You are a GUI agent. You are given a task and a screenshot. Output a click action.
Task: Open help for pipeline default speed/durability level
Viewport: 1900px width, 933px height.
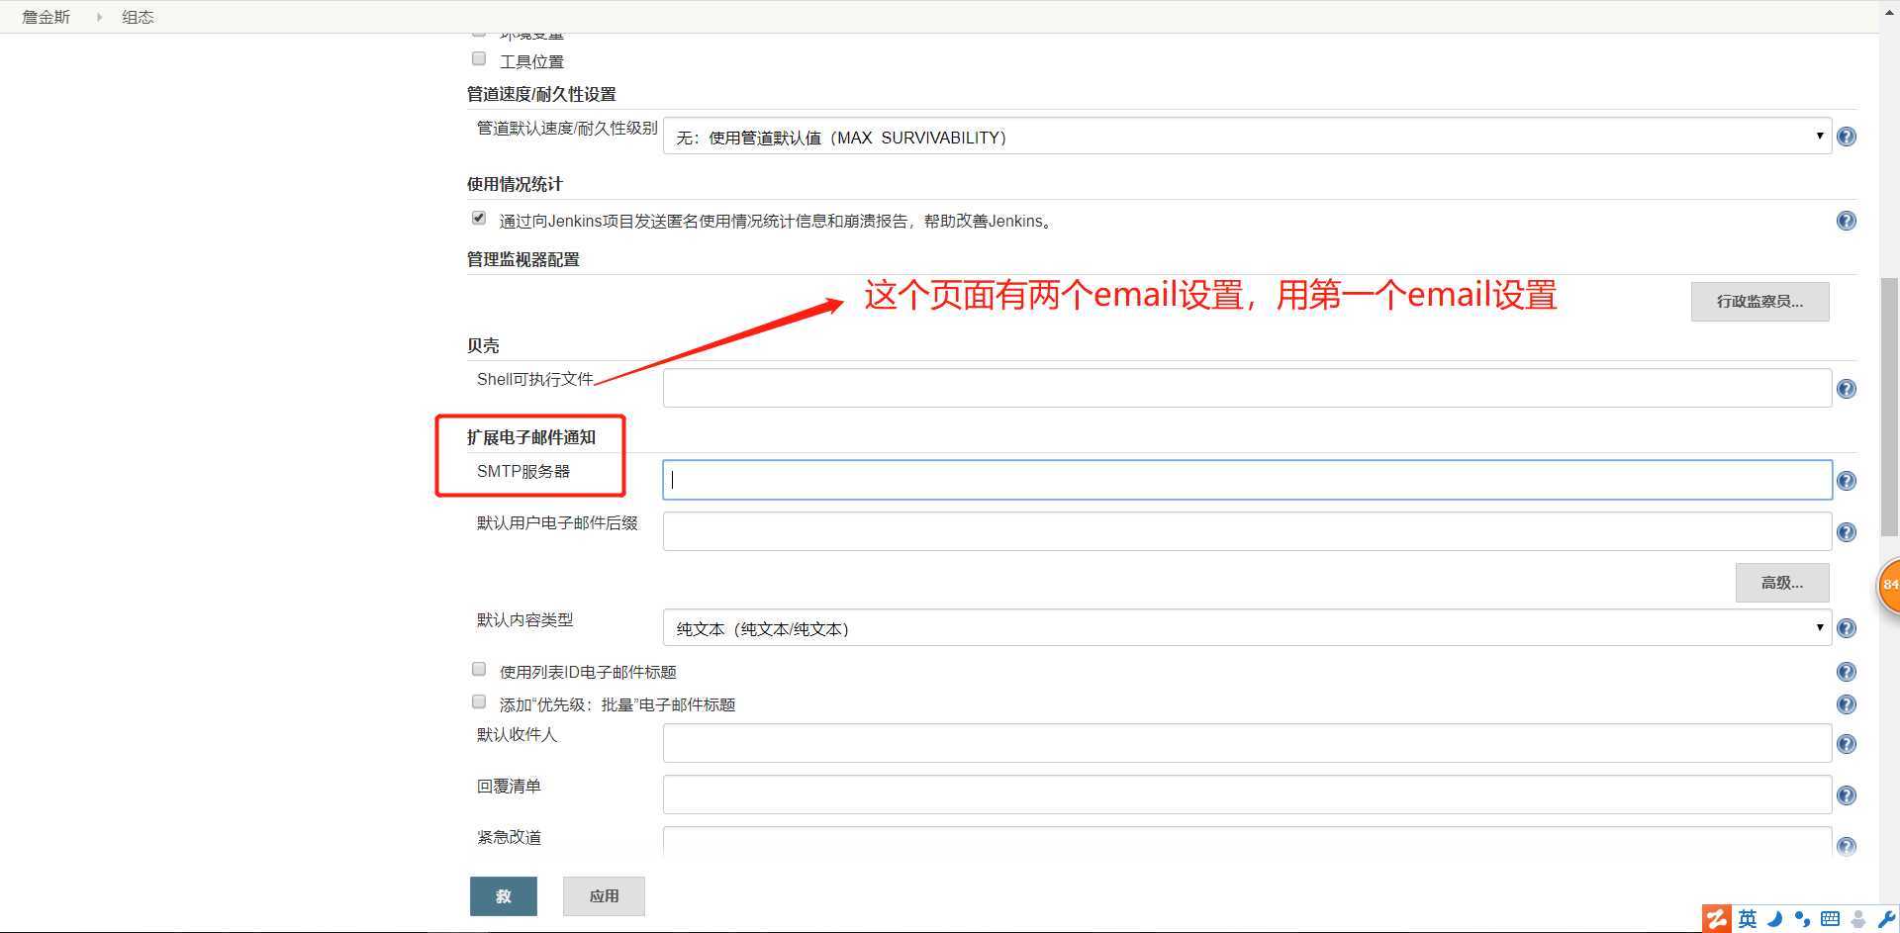point(1847,137)
